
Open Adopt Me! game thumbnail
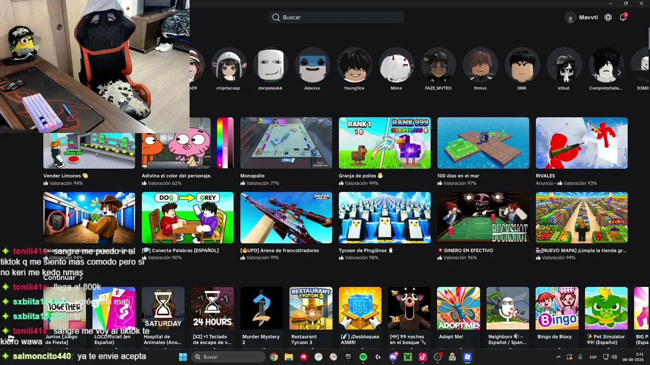(x=459, y=308)
